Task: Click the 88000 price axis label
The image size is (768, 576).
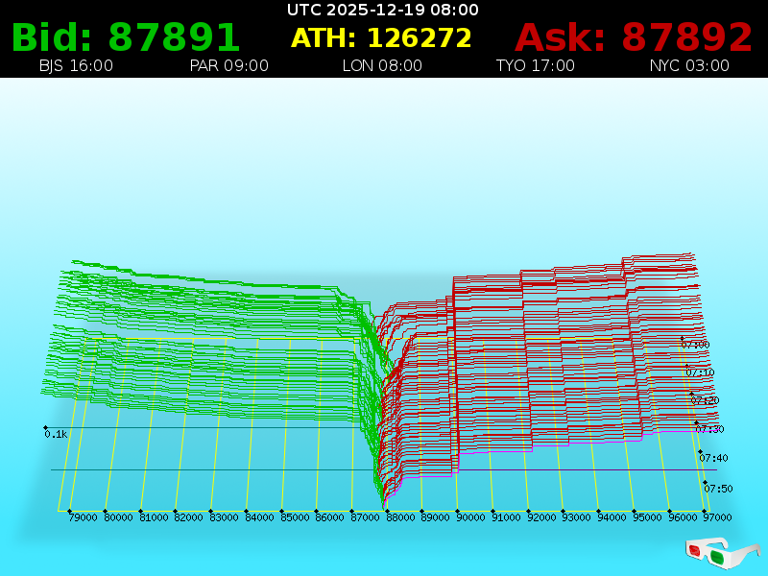Action: 400,517
